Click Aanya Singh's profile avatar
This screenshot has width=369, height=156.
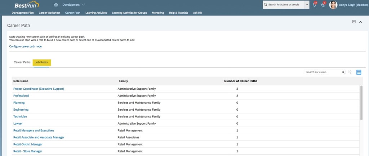333,5
